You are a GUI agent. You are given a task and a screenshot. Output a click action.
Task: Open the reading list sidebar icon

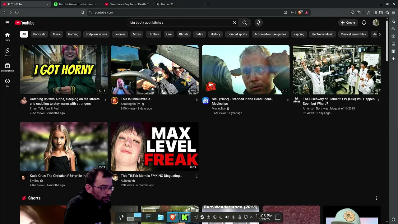point(393,51)
